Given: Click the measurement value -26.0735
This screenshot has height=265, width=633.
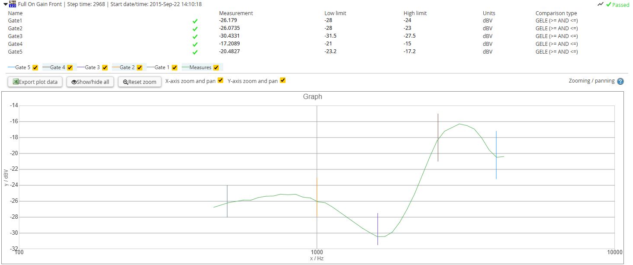Looking at the screenshot, I should point(229,28).
